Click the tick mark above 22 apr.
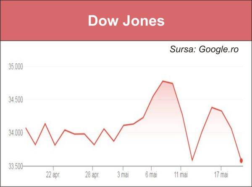This screenshot has height=187, width=252. pos(53,168)
